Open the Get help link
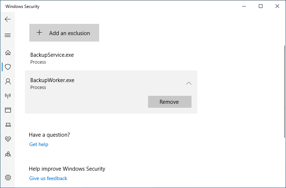Image resolution: width=286 pixels, height=188 pixels. 39,145
